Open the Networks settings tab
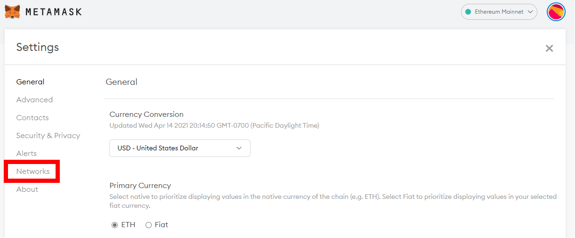The image size is (575, 238). pos(33,172)
